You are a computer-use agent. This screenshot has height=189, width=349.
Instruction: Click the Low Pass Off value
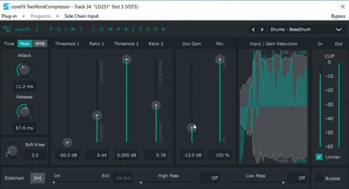298,178
